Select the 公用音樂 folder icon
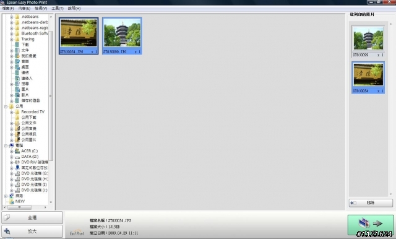The image size is (396, 239). [17, 129]
